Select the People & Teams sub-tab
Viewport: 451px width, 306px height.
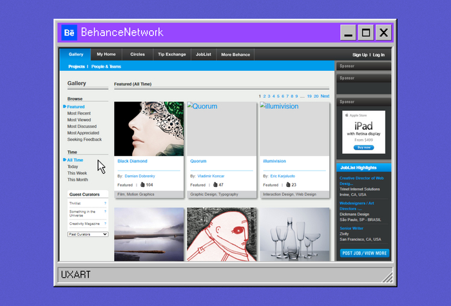[x=106, y=66]
